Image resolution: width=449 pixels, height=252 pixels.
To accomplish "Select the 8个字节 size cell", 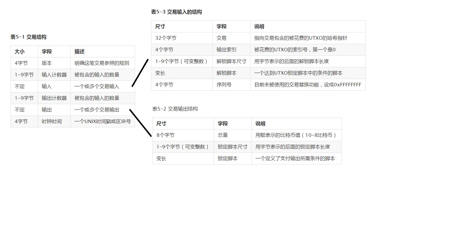I will (x=183, y=135).
